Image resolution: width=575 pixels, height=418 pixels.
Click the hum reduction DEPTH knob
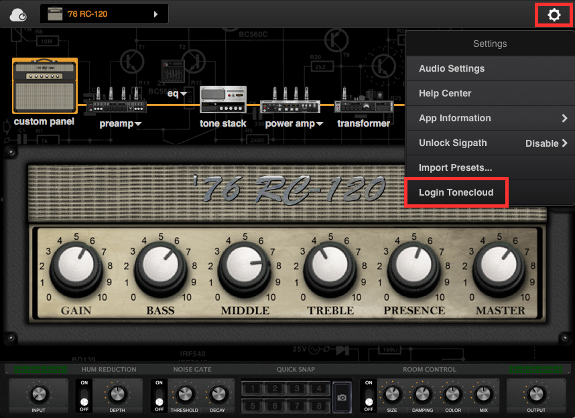(x=117, y=394)
